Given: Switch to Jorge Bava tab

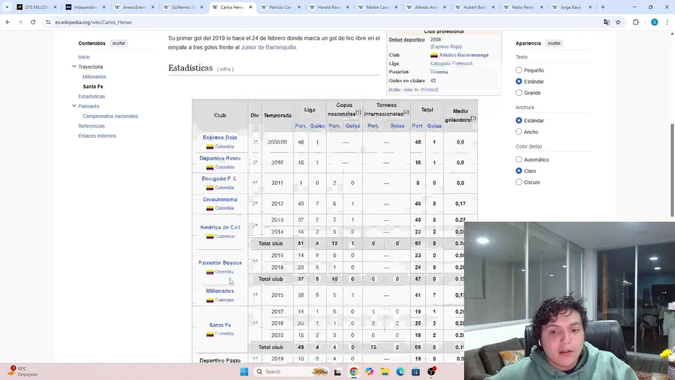Looking at the screenshot, I should point(572,7).
